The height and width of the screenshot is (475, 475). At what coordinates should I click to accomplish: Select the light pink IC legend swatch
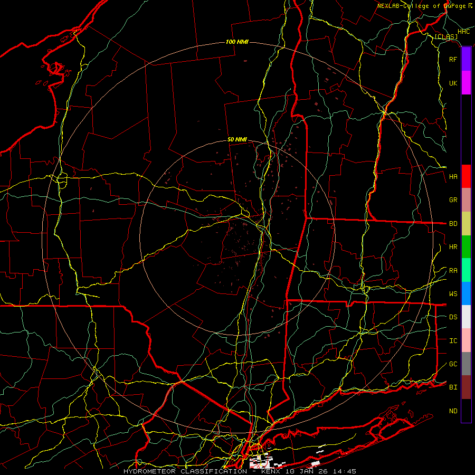point(466,340)
